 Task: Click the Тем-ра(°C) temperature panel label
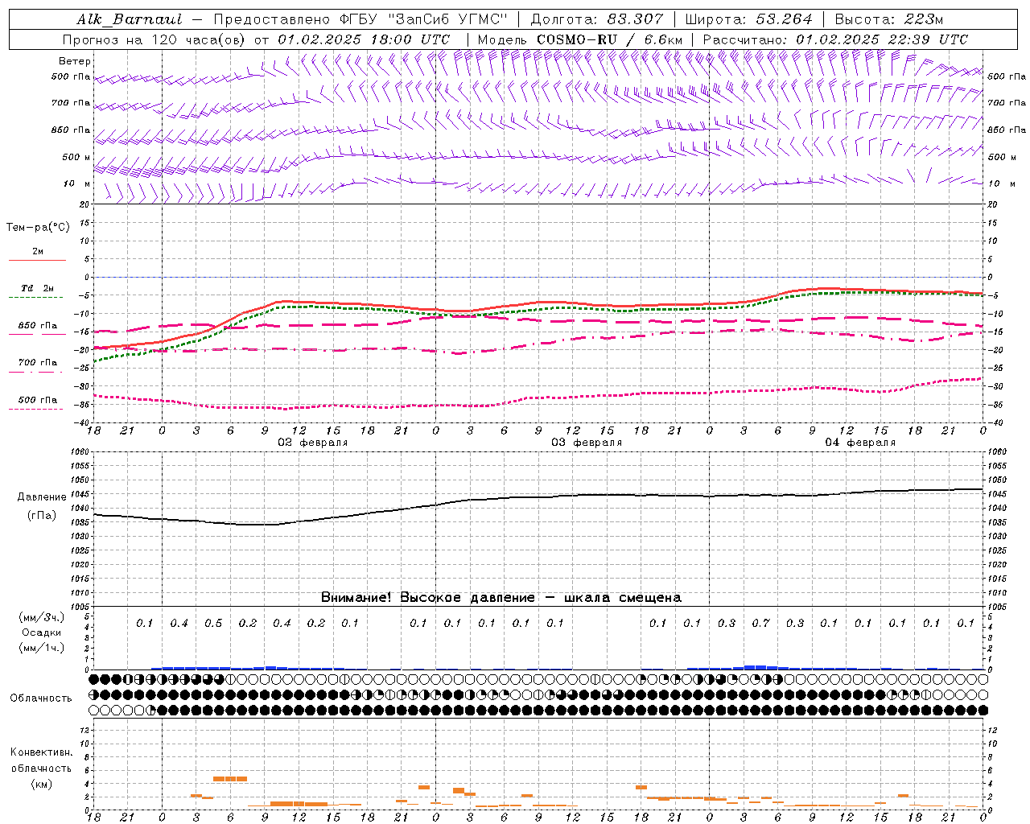click(38, 227)
